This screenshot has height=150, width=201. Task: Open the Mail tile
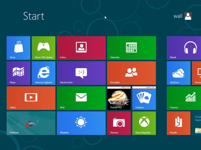(x=81, y=98)
